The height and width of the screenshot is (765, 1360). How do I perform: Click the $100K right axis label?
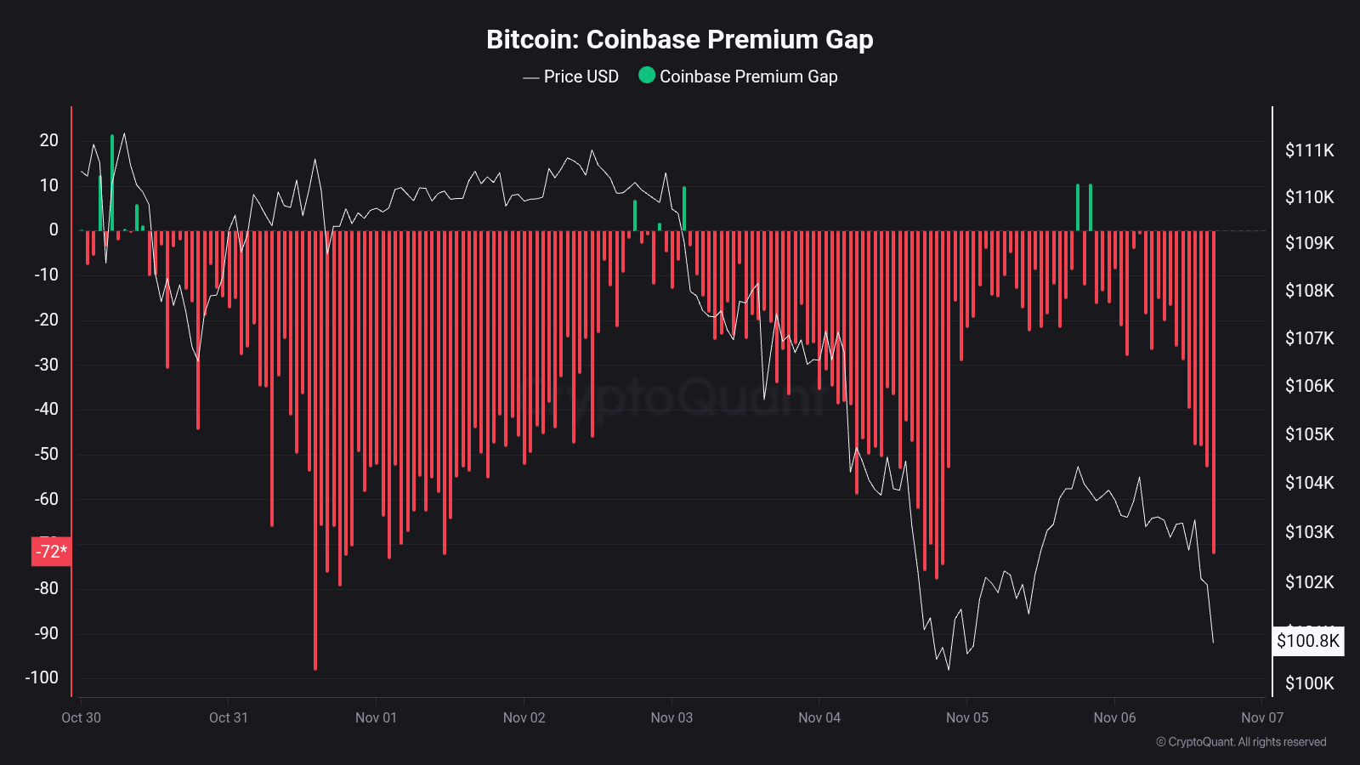(1309, 683)
